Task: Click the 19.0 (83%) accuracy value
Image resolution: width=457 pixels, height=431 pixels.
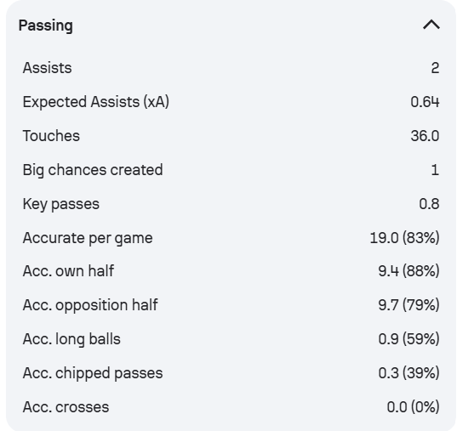Action: coord(404,238)
